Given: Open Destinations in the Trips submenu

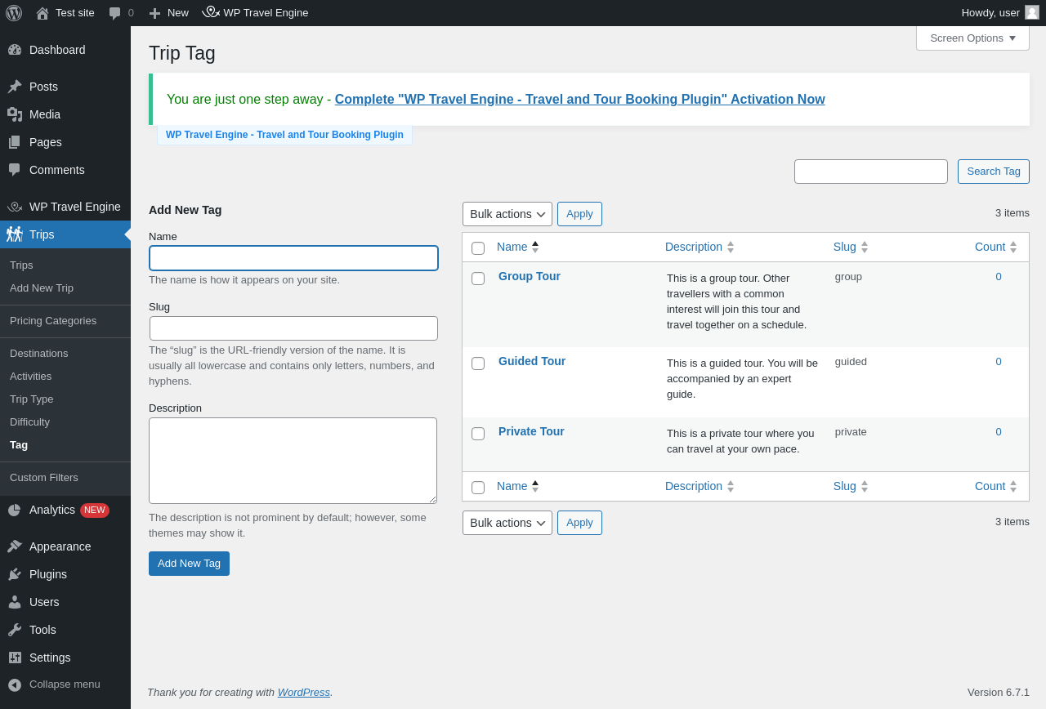Looking at the screenshot, I should click(x=39, y=354).
